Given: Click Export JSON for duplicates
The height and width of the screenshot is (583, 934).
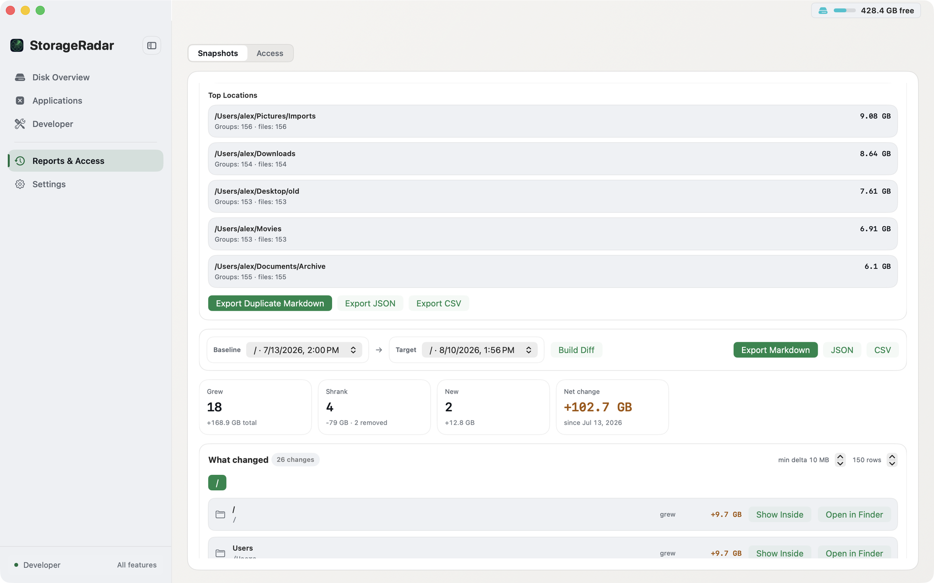Looking at the screenshot, I should click(x=370, y=303).
